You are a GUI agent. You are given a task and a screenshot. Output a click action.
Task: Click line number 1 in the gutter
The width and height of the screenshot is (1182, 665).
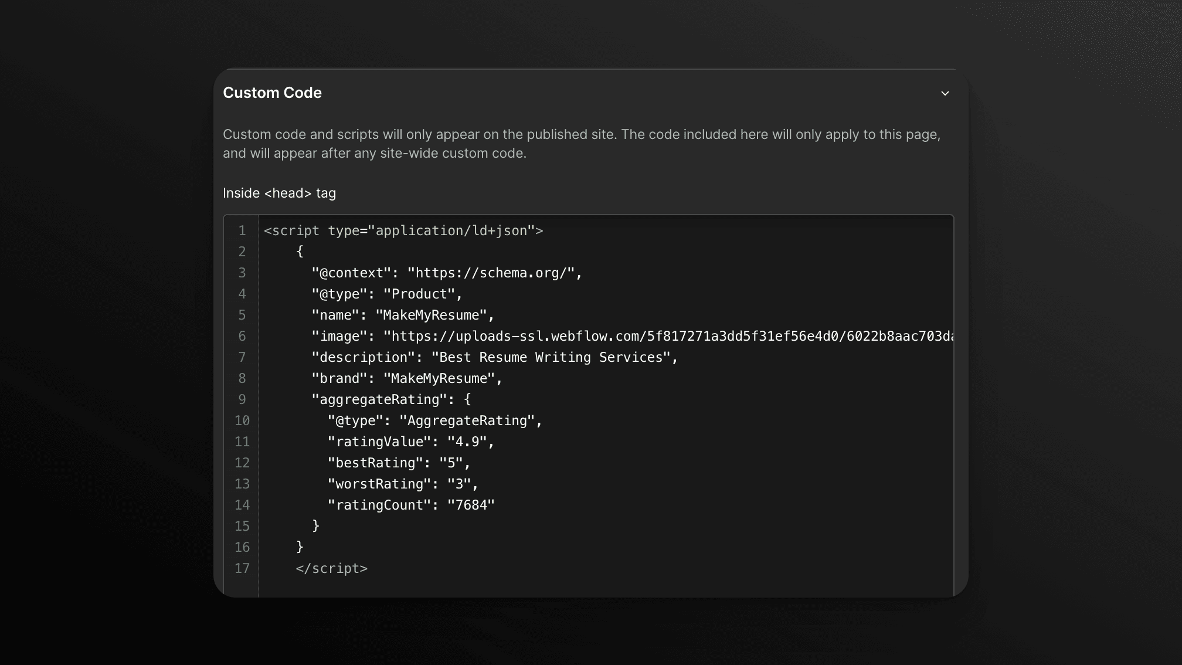click(242, 230)
